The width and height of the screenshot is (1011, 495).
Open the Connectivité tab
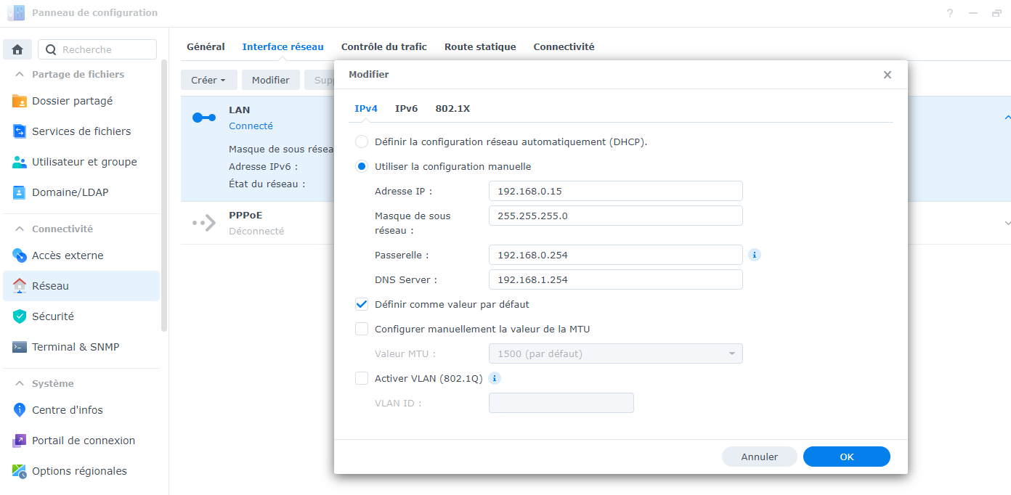point(564,46)
